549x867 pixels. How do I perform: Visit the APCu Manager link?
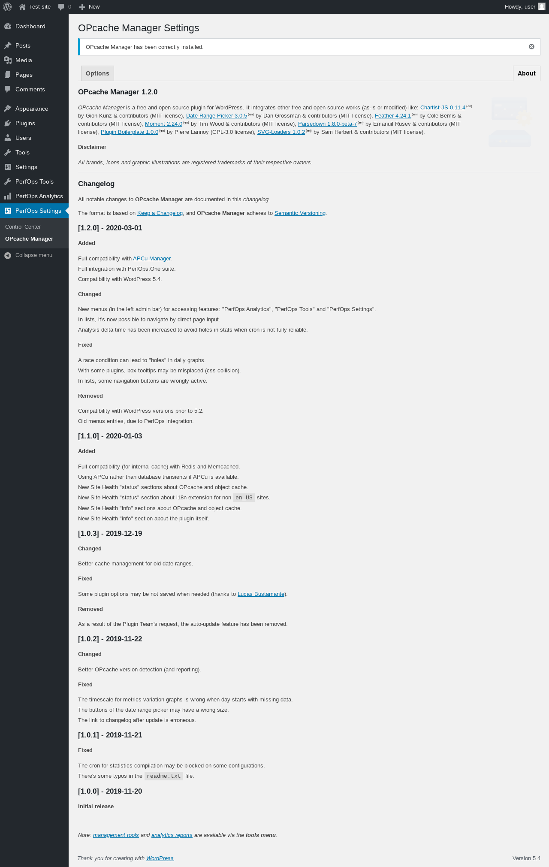(152, 259)
